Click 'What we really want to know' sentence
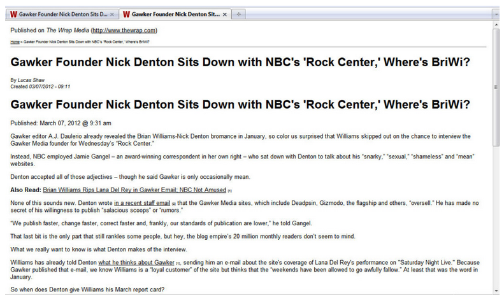 [x=99, y=249]
